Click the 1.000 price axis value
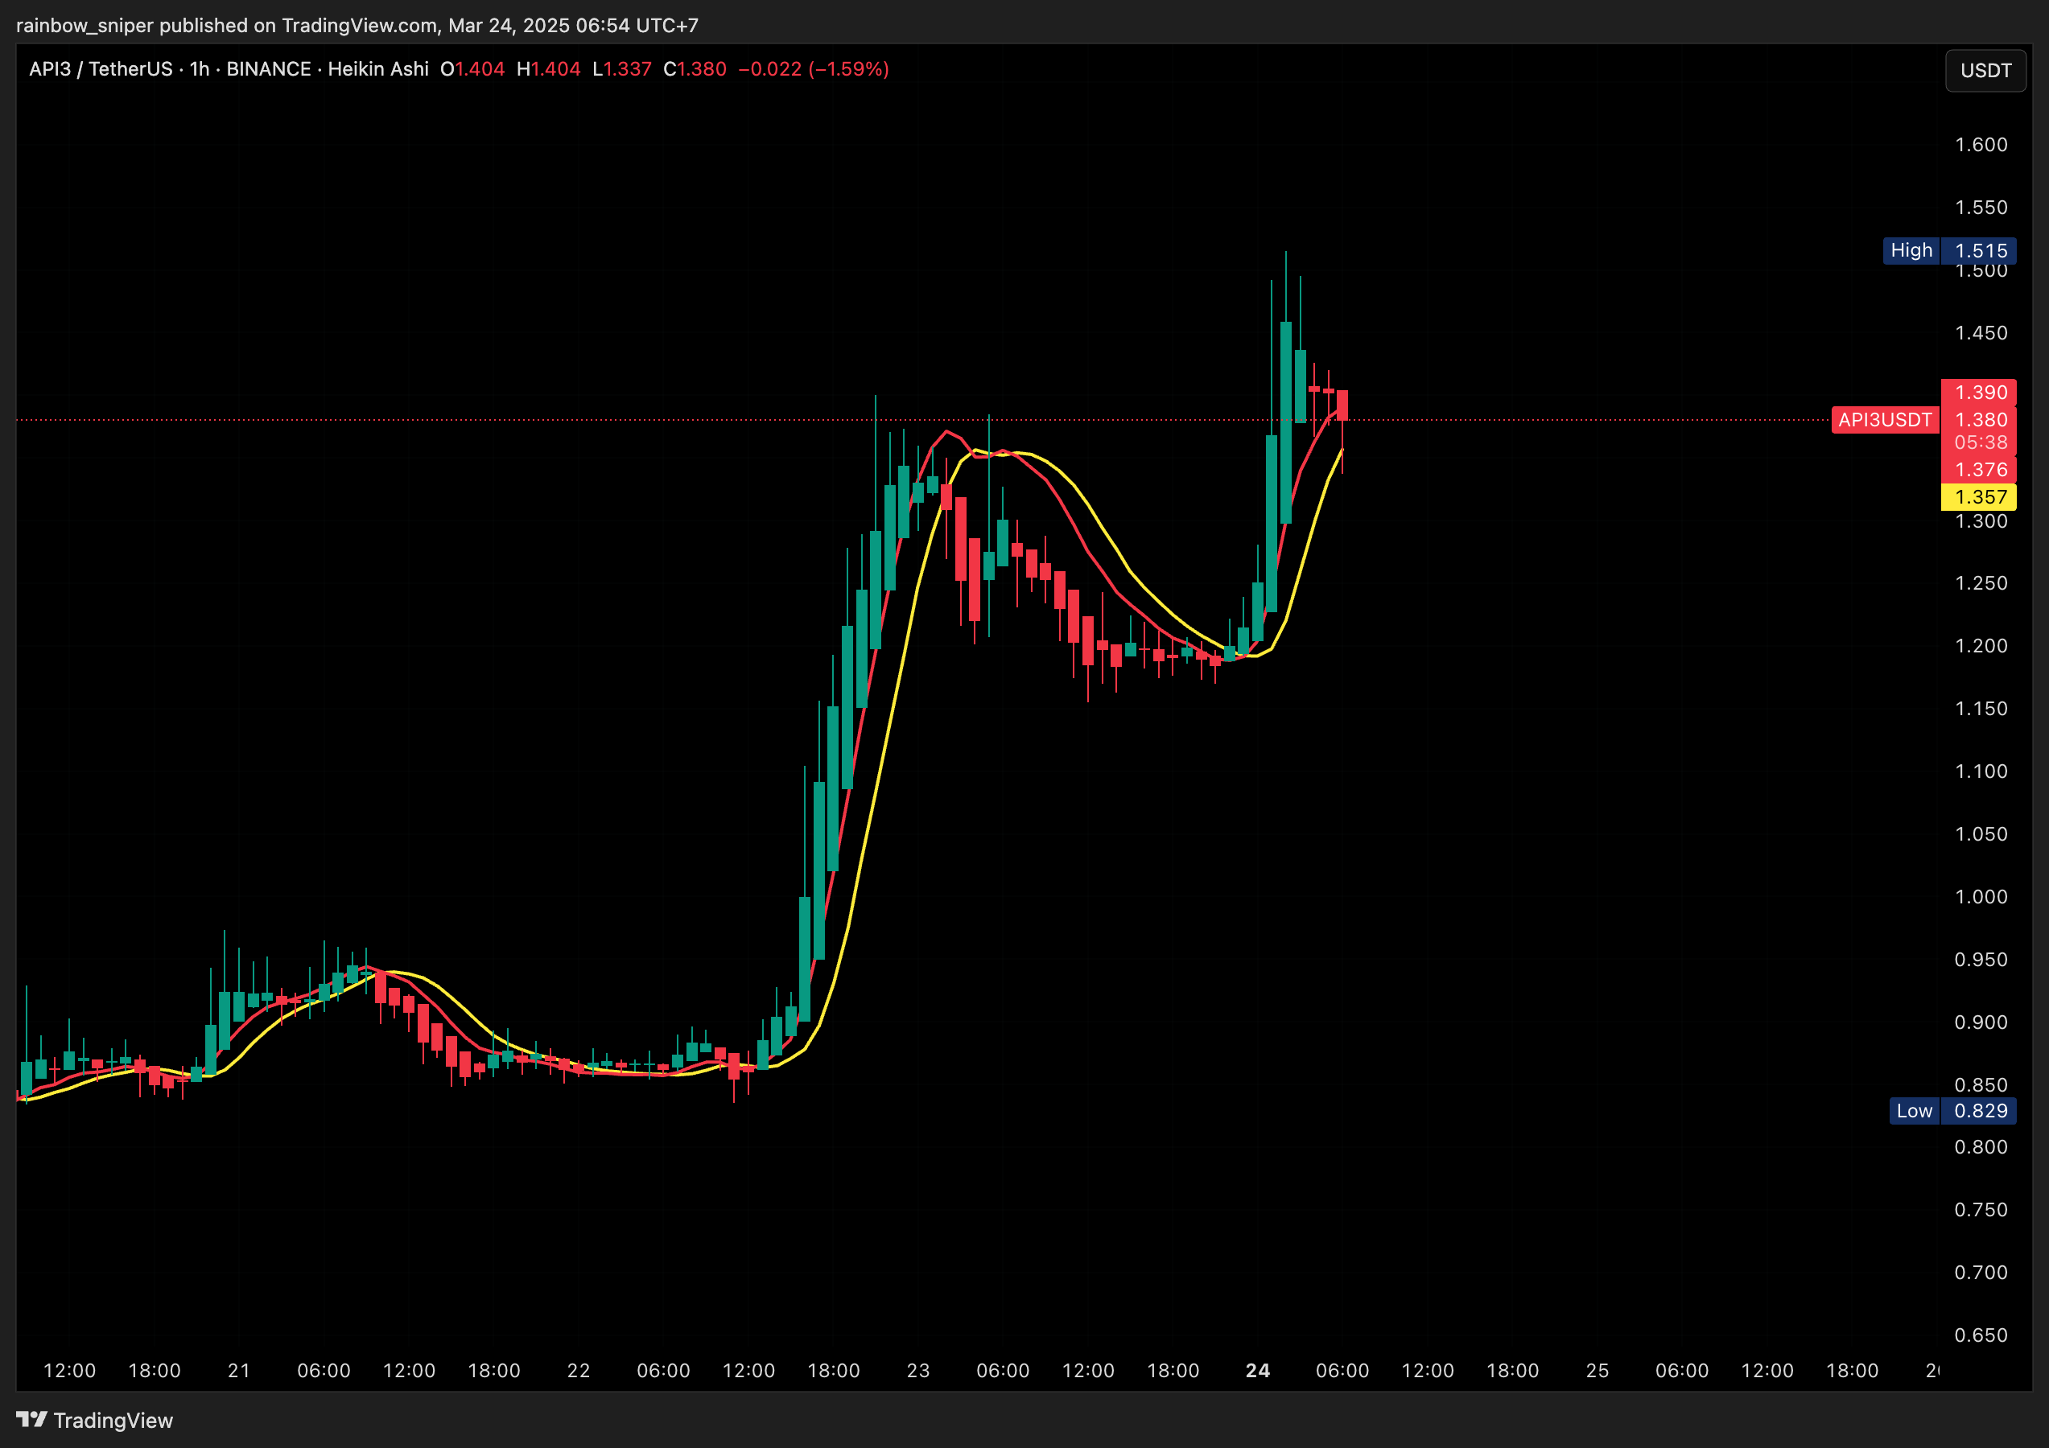 1981,897
